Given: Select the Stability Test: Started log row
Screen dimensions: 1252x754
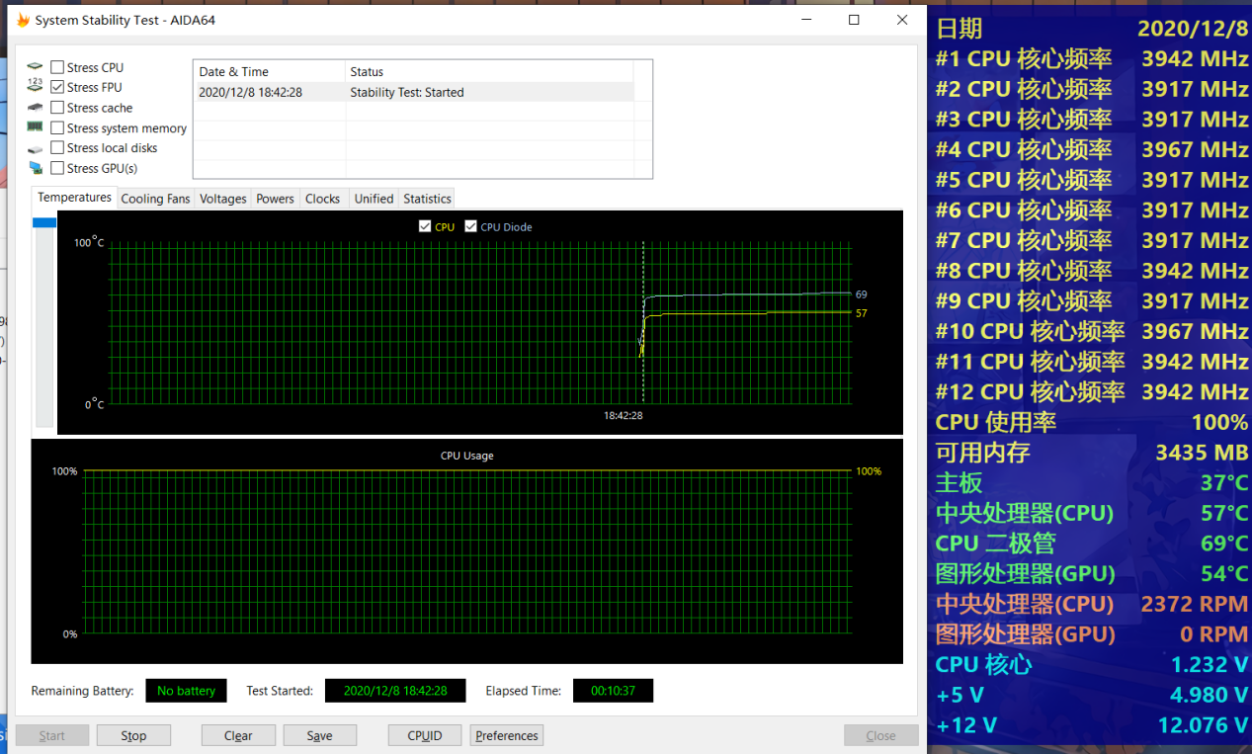Looking at the screenshot, I should 413,92.
